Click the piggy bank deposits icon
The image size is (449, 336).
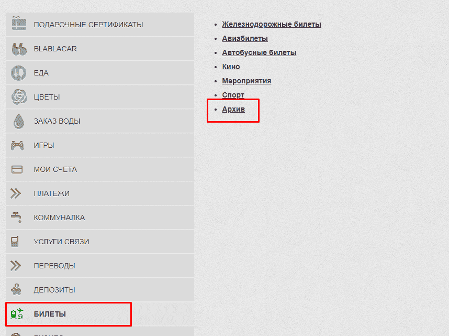(16, 289)
